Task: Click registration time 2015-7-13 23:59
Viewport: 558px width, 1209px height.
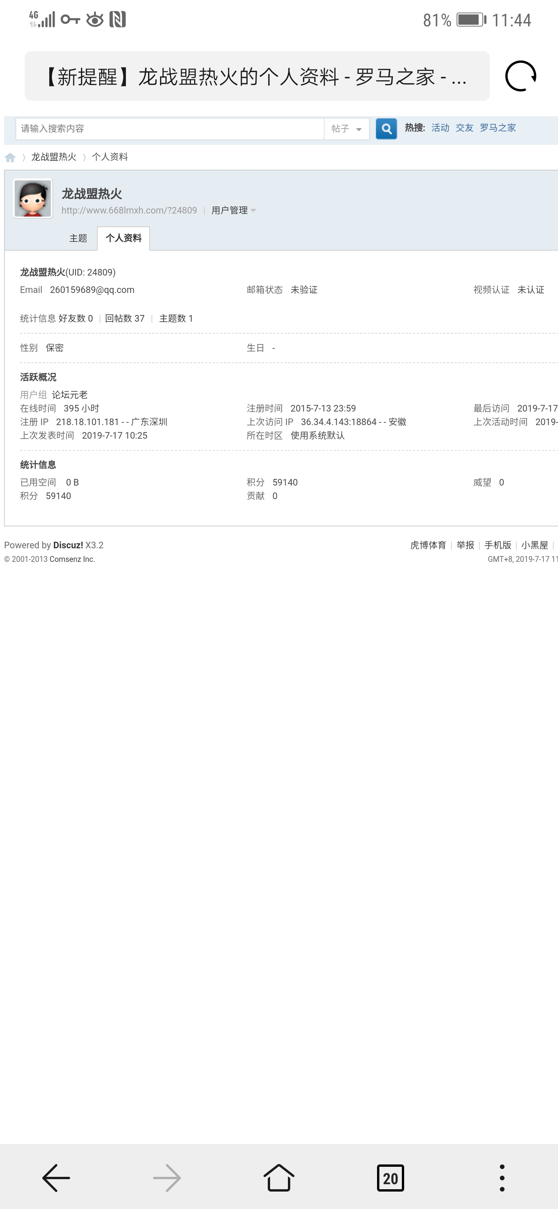Action: [x=323, y=408]
